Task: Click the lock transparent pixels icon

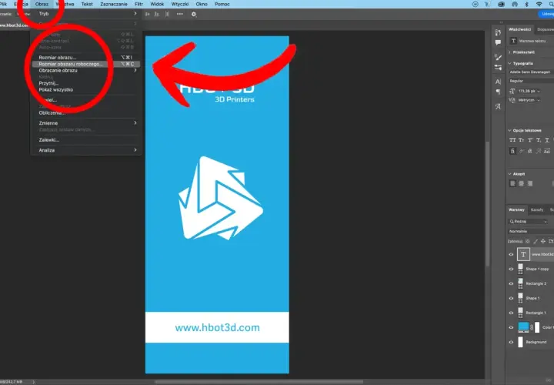Action: click(528, 242)
